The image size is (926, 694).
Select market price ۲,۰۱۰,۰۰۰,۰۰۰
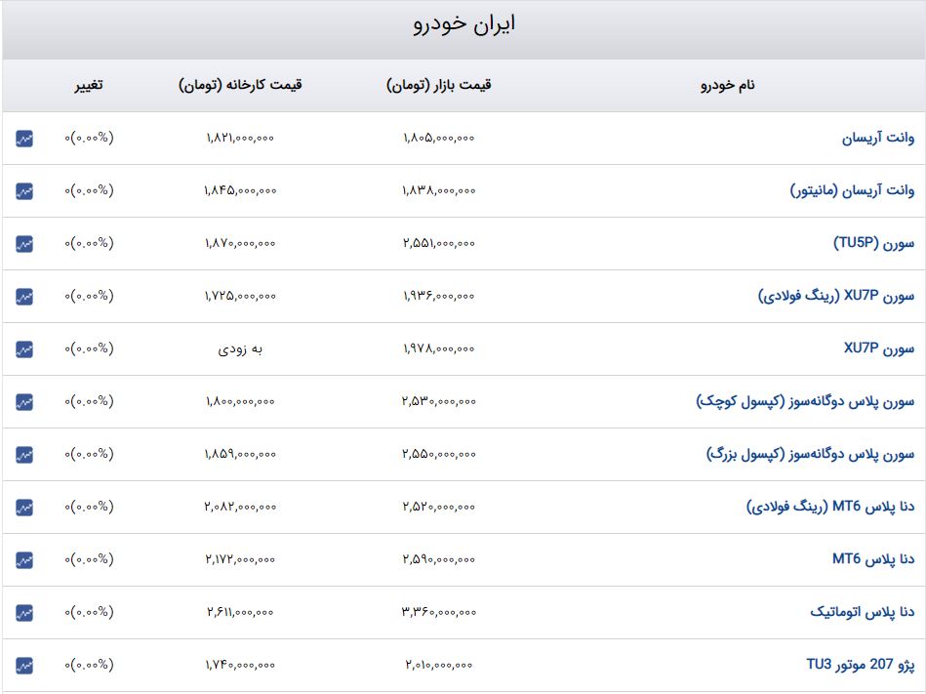(439, 665)
